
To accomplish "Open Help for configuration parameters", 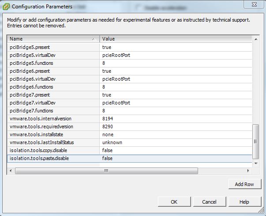I will click(x=244, y=202).
